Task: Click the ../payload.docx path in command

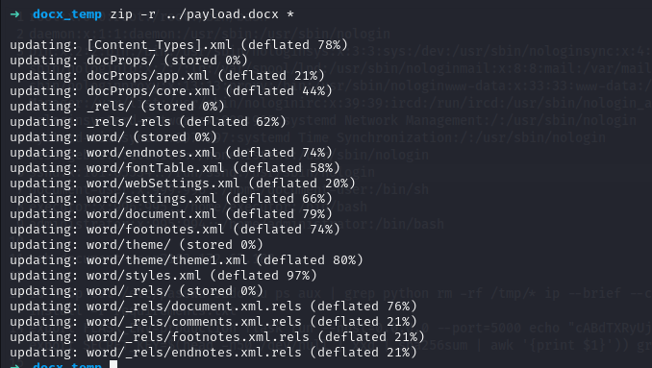Action: pyautogui.click(x=222, y=14)
